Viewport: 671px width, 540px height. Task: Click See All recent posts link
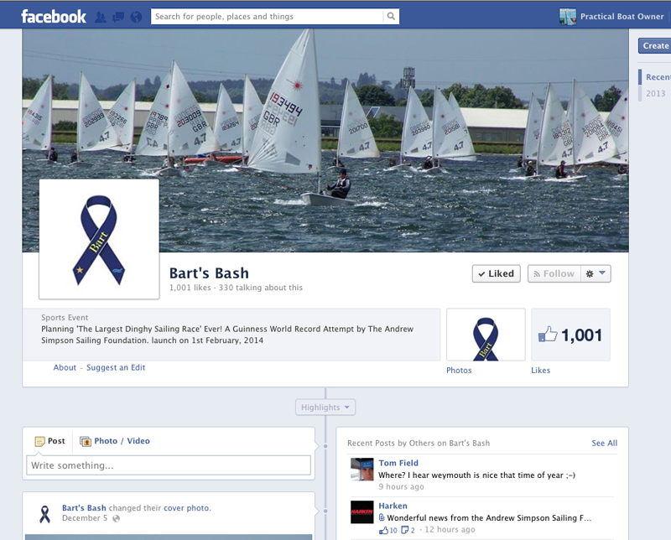click(x=604, y=443)
